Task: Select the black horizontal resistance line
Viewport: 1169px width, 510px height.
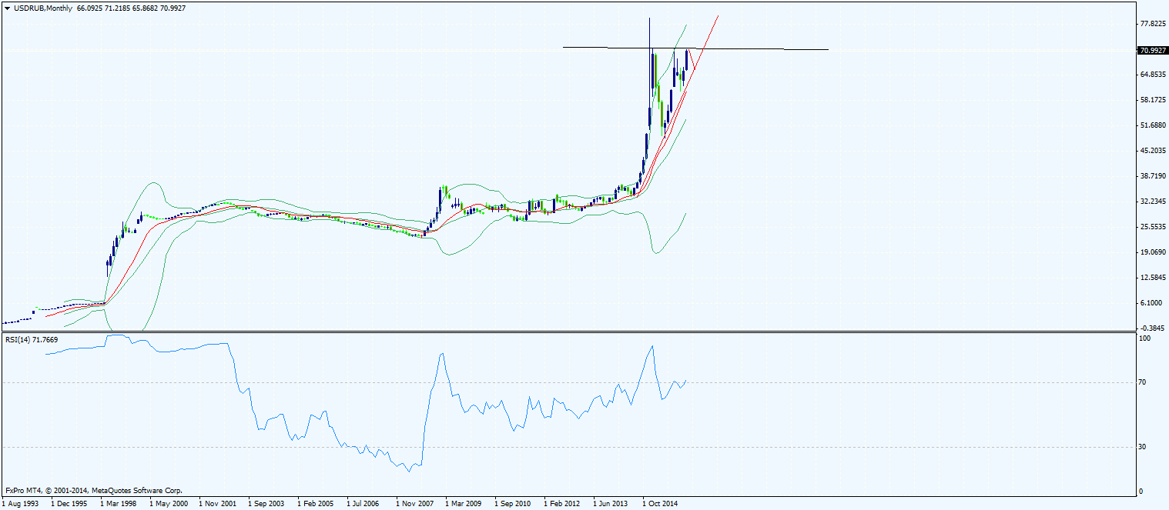Action: click(x=695, y=48)
